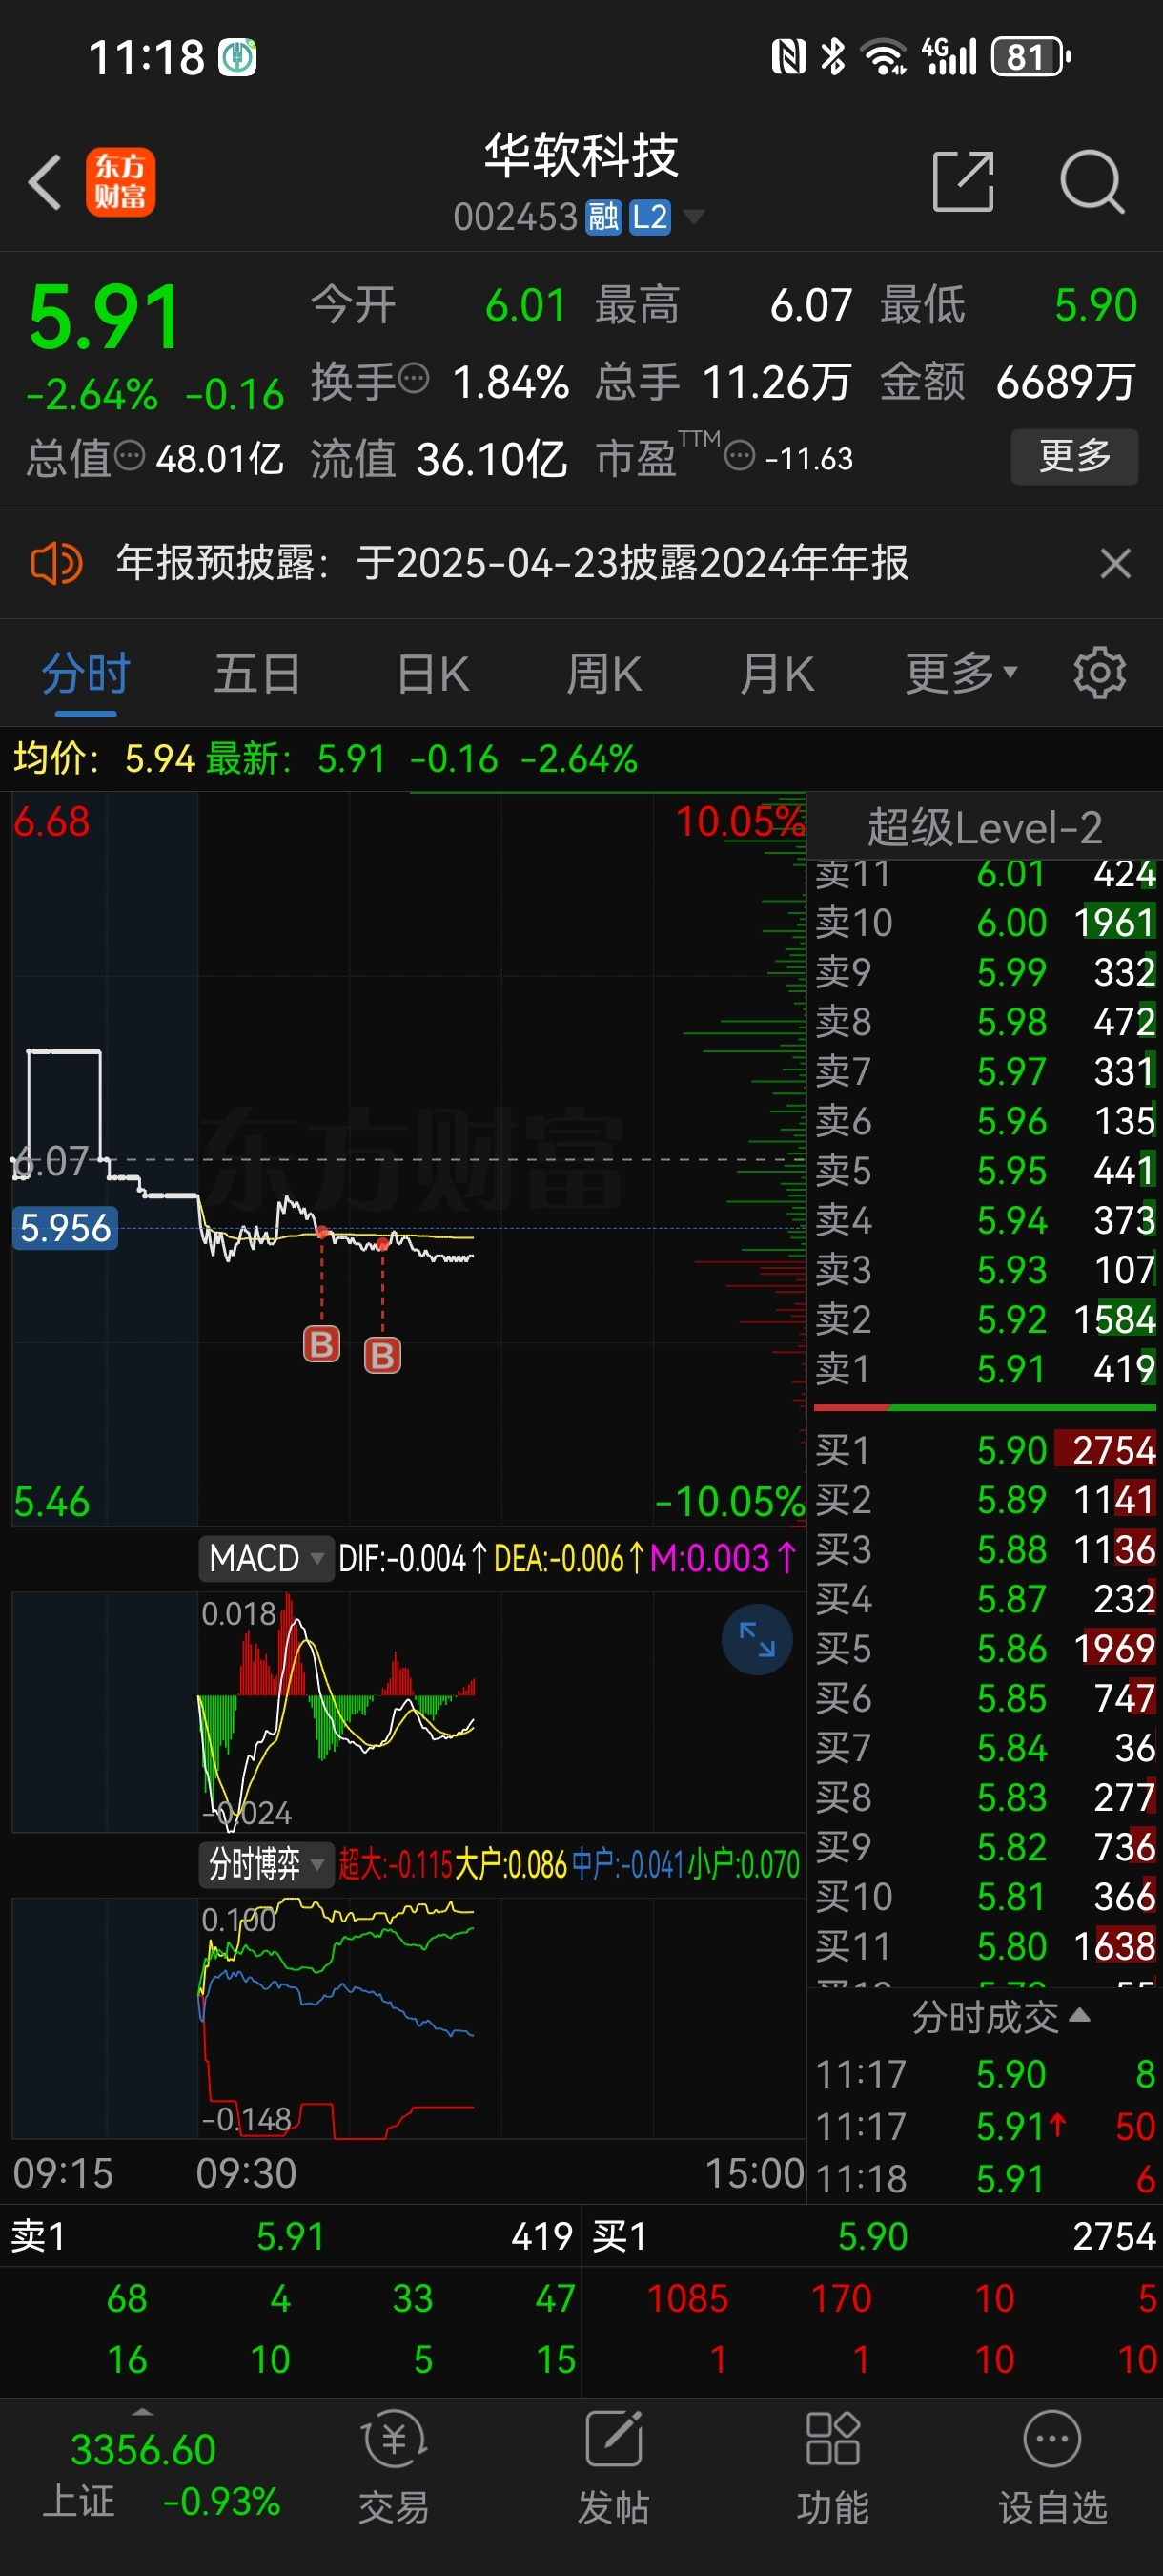Tap the green app icon beside clock
Viewport: 1163px width, 2576px height.
tap(237, 57)
